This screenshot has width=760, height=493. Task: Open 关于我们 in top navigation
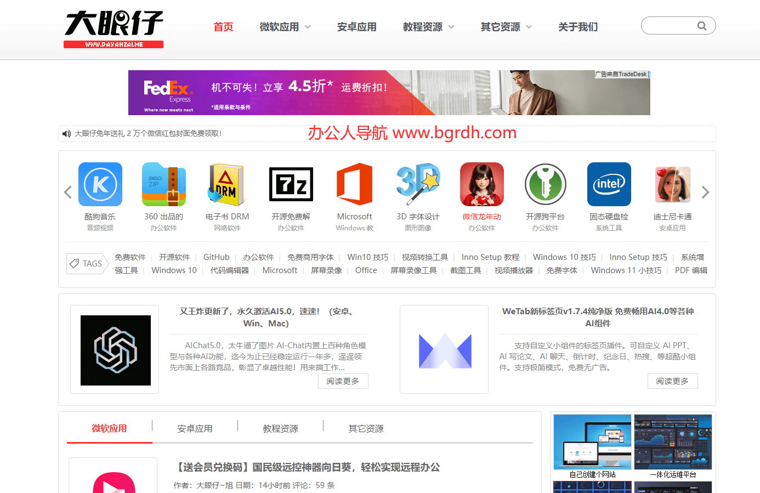click(x=578, y=27)
